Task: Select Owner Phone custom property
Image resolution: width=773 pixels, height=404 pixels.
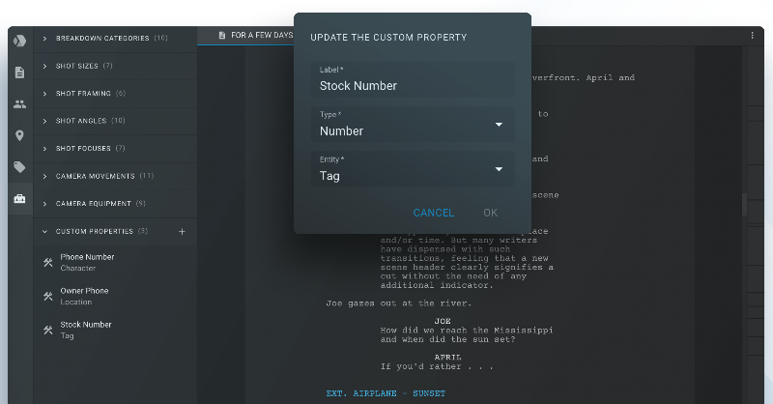Action: click(115, 296)
